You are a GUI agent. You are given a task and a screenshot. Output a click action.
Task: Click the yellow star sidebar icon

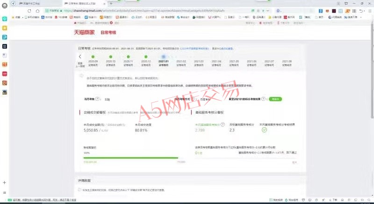5,28
